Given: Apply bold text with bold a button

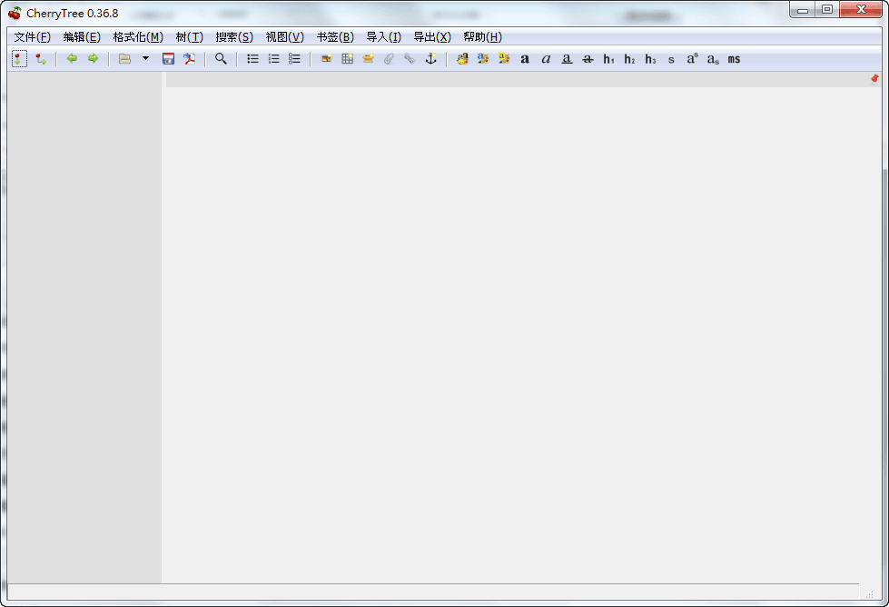Looking at the screenshot, I should pyautogui.click(x=525, y=59).
